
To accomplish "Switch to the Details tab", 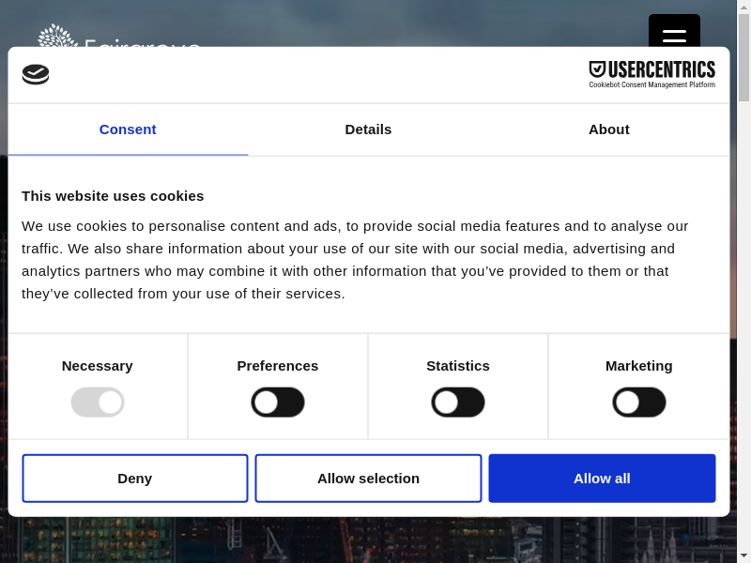I will click(x=368, y=129).
